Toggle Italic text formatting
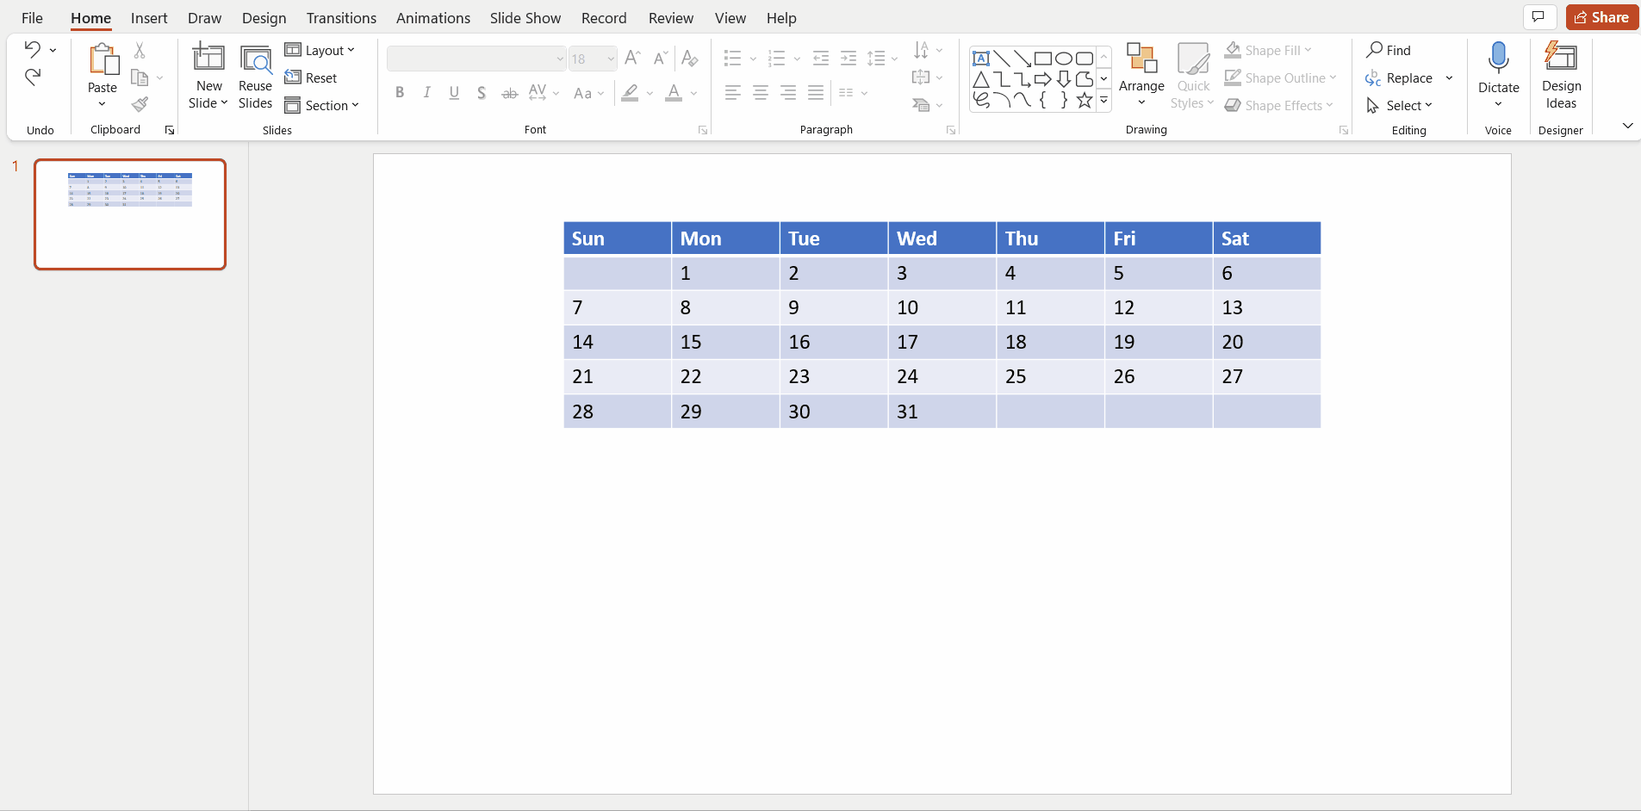The width and height of the screenshot is (1641, 811). point(427,93)
